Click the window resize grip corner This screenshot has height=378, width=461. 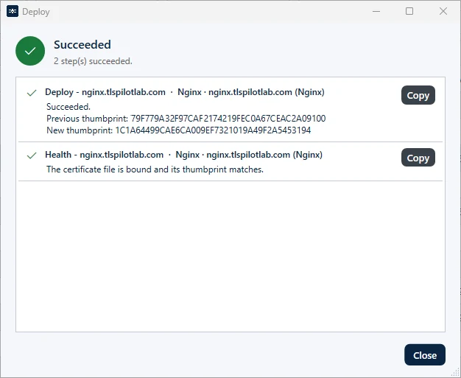coord(455,372)
